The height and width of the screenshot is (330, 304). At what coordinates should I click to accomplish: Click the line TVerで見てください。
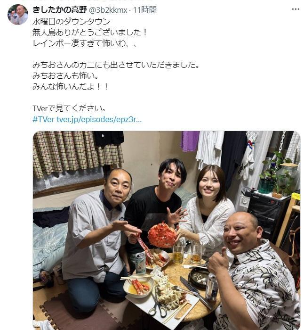point(69,108)
